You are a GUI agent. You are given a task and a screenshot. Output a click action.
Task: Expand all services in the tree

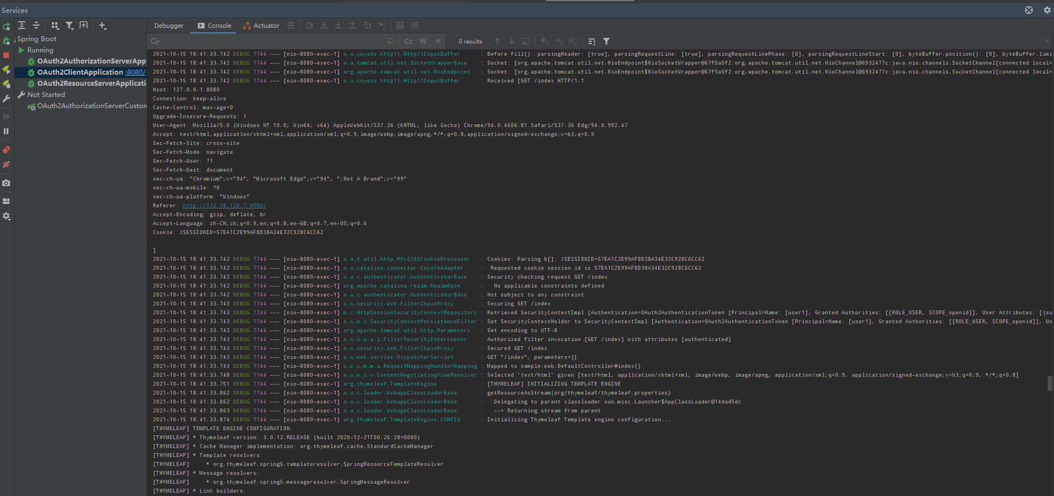click(x=21, y=25)
